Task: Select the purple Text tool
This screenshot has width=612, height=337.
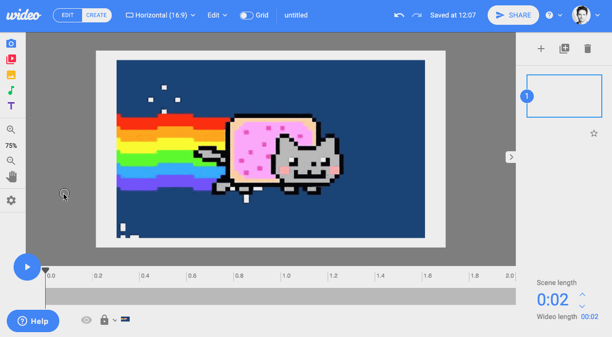Action: coord(11,106)
